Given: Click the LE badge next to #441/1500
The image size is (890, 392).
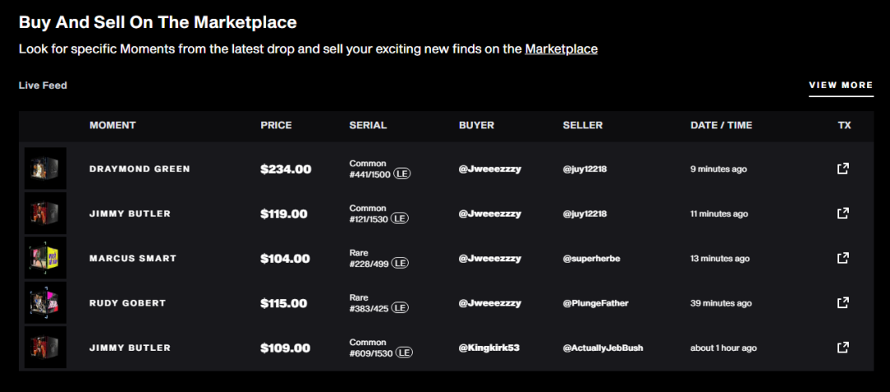Looking at the screenshot, I should 402,174.
